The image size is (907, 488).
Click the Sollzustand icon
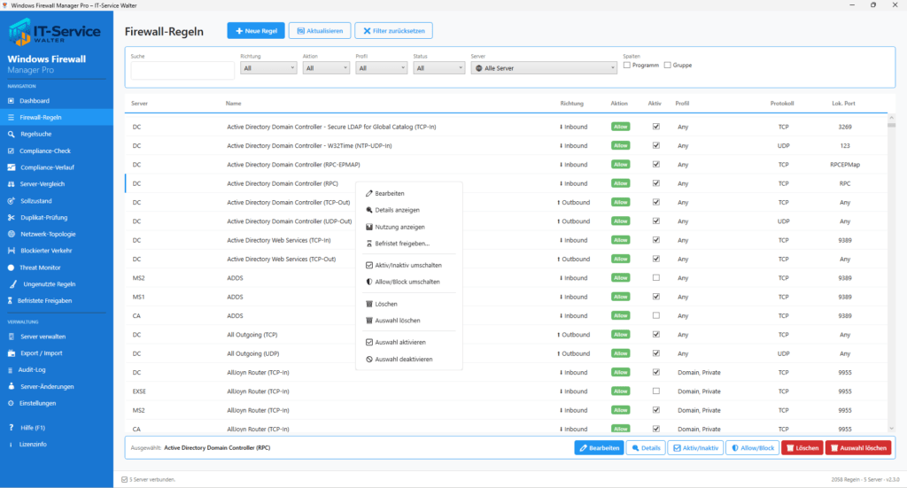point(11,201)
